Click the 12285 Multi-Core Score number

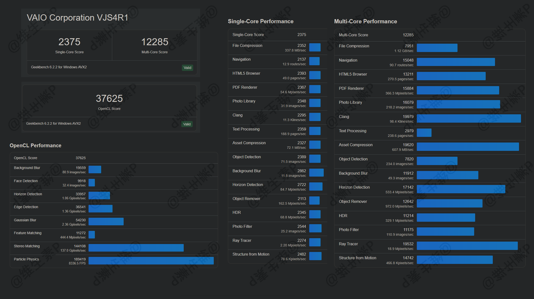tap(155, 42)
